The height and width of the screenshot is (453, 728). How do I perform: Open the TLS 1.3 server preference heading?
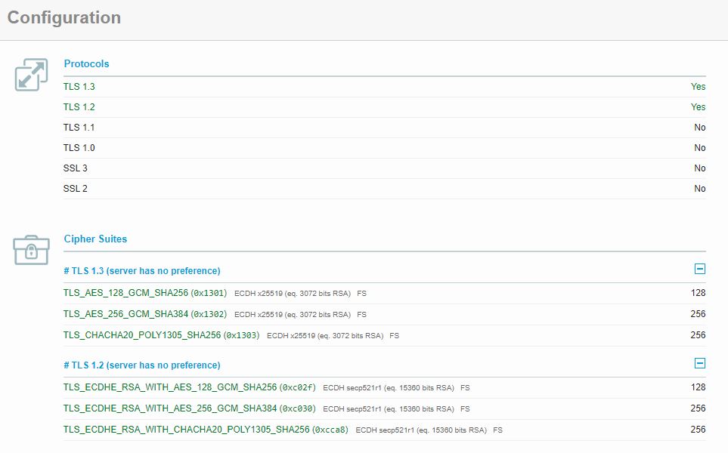point(141,271)
